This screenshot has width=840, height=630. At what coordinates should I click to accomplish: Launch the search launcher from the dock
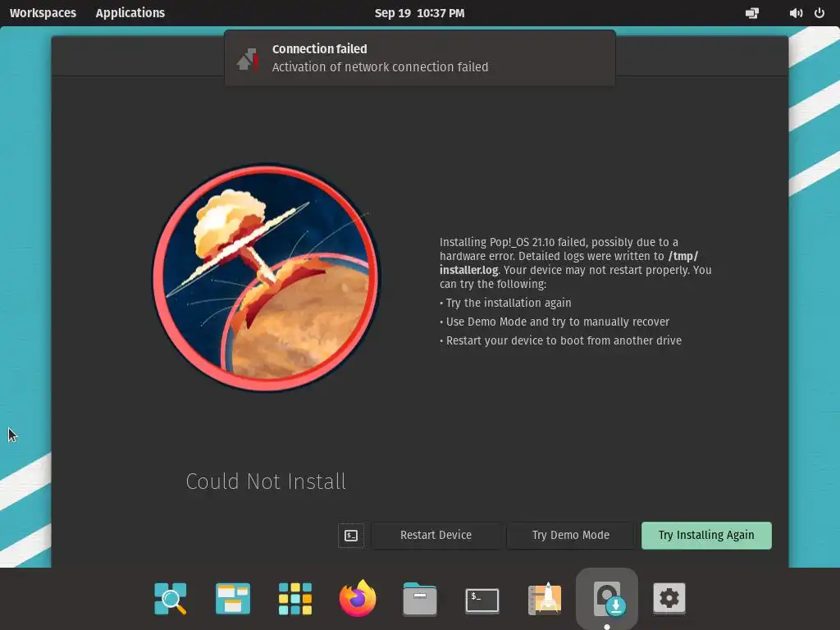(171, 598)
